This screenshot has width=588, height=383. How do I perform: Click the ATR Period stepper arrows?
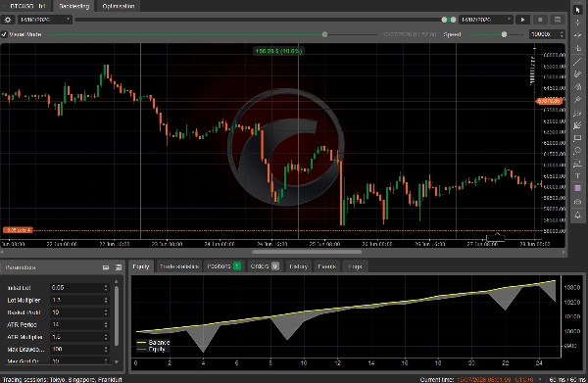click(x=106, y=325)
